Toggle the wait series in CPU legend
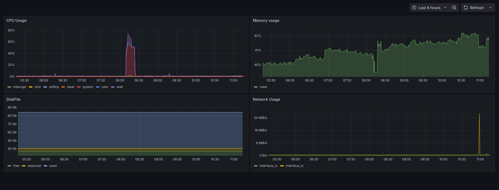Screen dimensions: 499x190 [x=120, y=87]
